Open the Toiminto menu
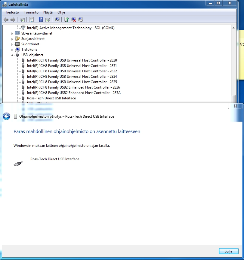The width and height of the screenshot is (244, 260). pos(31,12)
